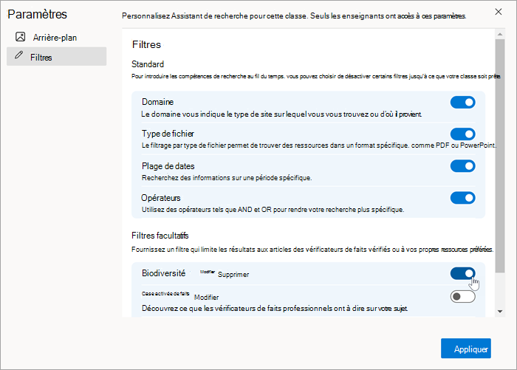The height and width of the screenshot is (370, 517).
Task: Disable the Domaine filter toggle
Action: 462,102
